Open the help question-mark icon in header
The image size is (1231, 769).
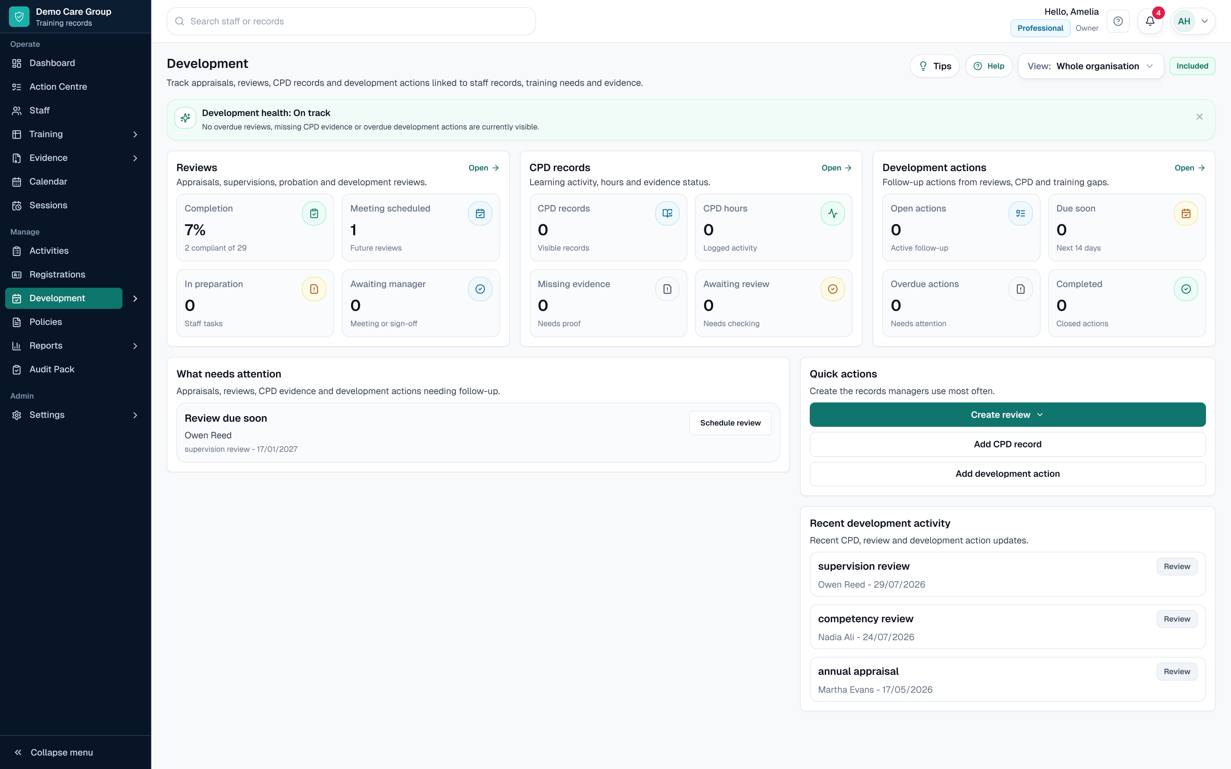point(1118,21)
